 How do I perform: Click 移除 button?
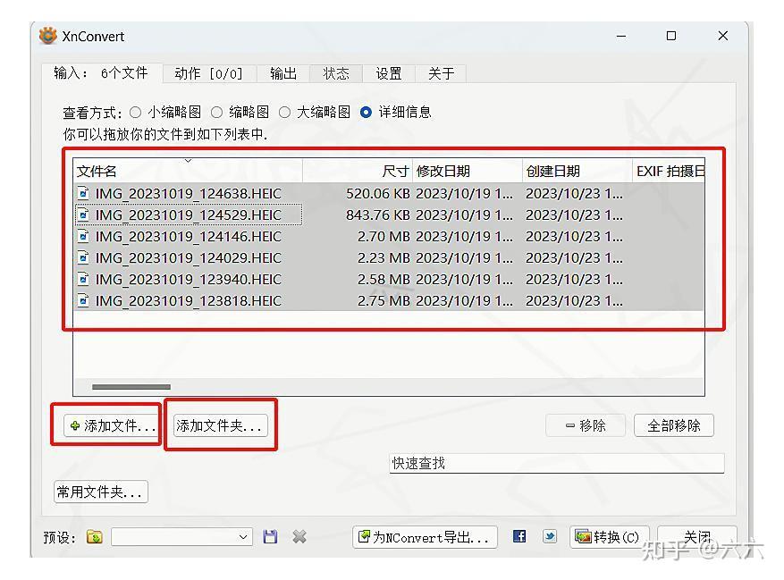586,425
